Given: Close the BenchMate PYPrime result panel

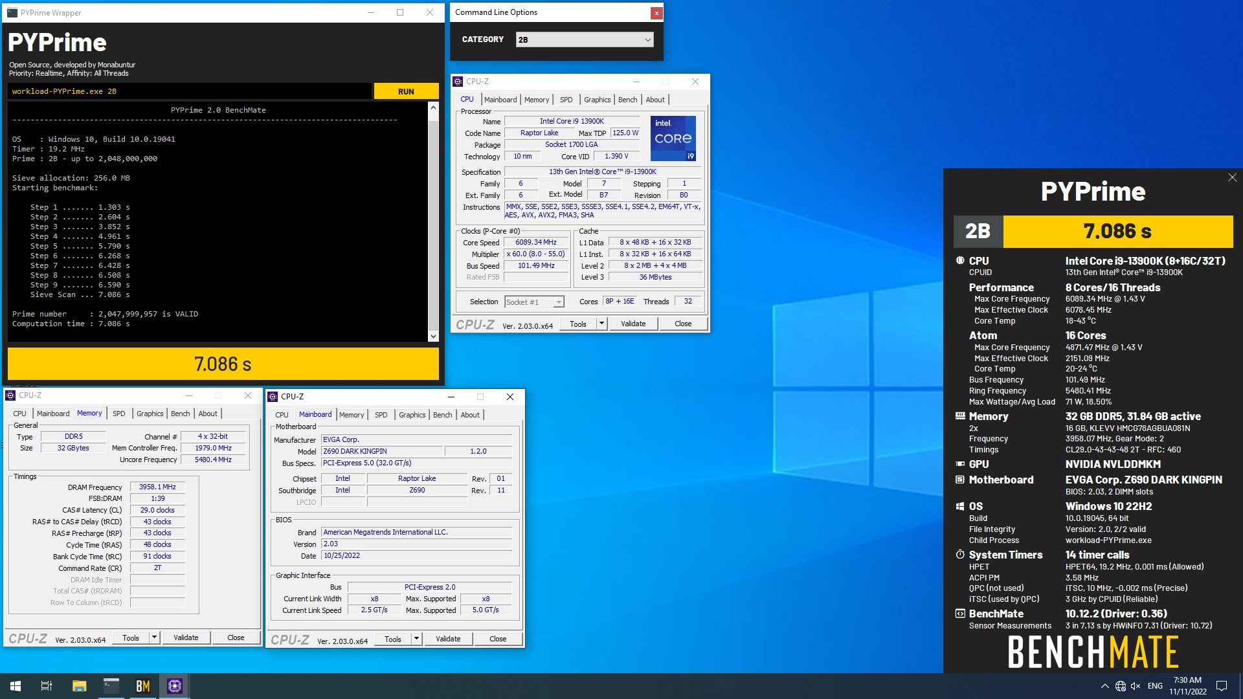Looking at the screenshot, I should (x=1232, y=177).
